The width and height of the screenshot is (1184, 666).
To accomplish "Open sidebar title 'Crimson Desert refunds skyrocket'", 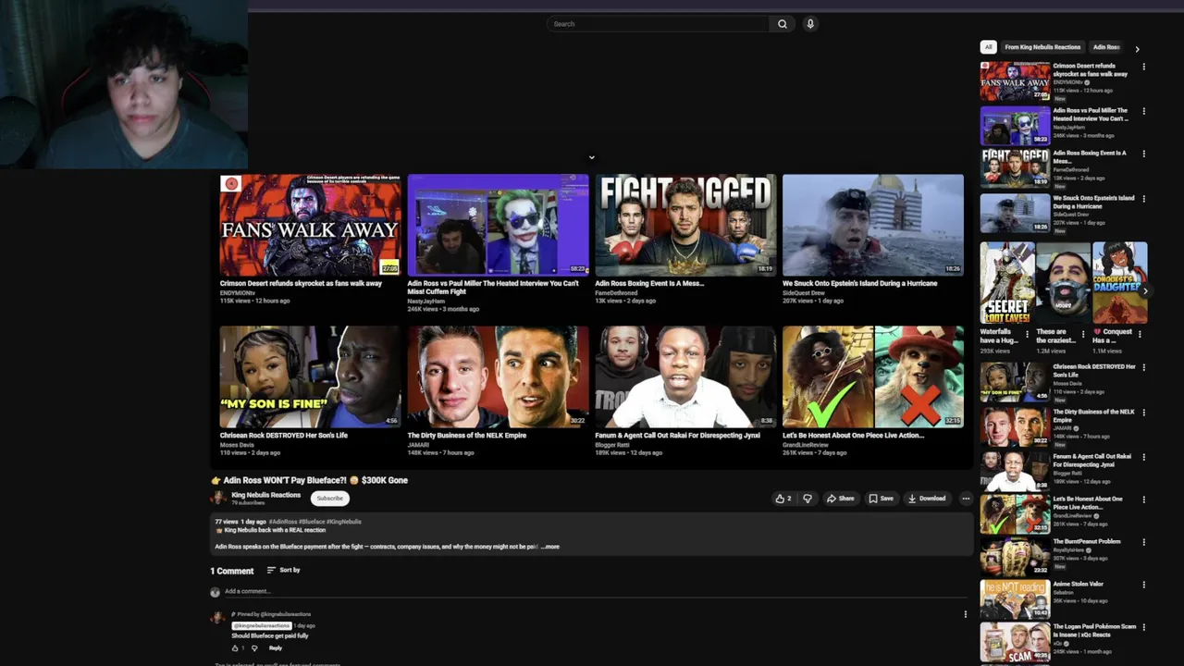I will (x=1091, y=70).
